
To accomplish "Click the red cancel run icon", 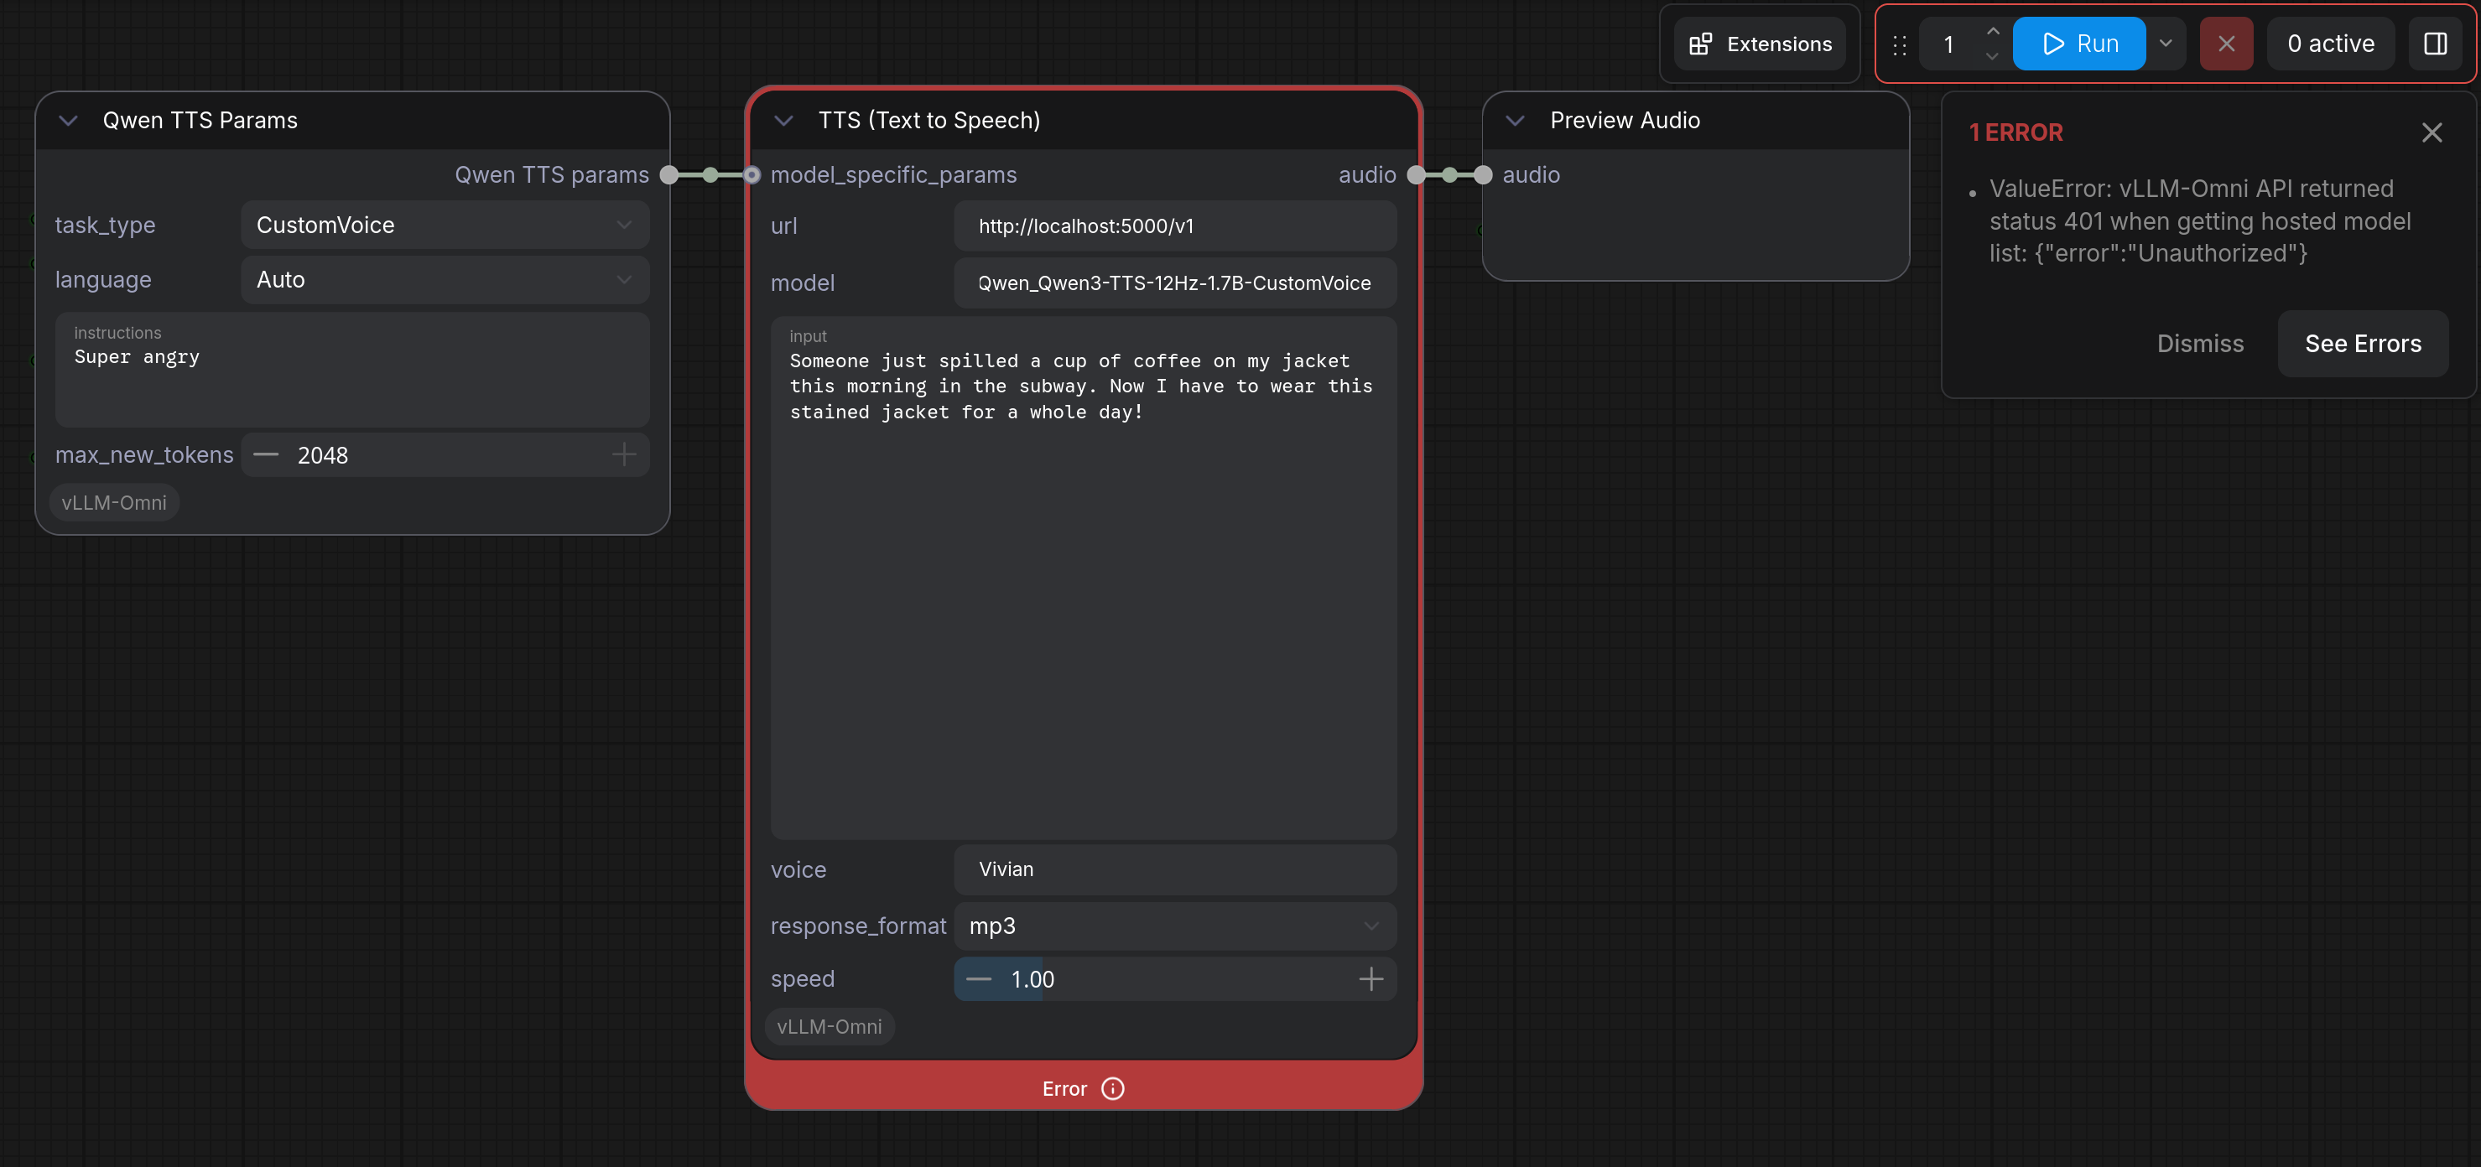I will (2226, 44).
